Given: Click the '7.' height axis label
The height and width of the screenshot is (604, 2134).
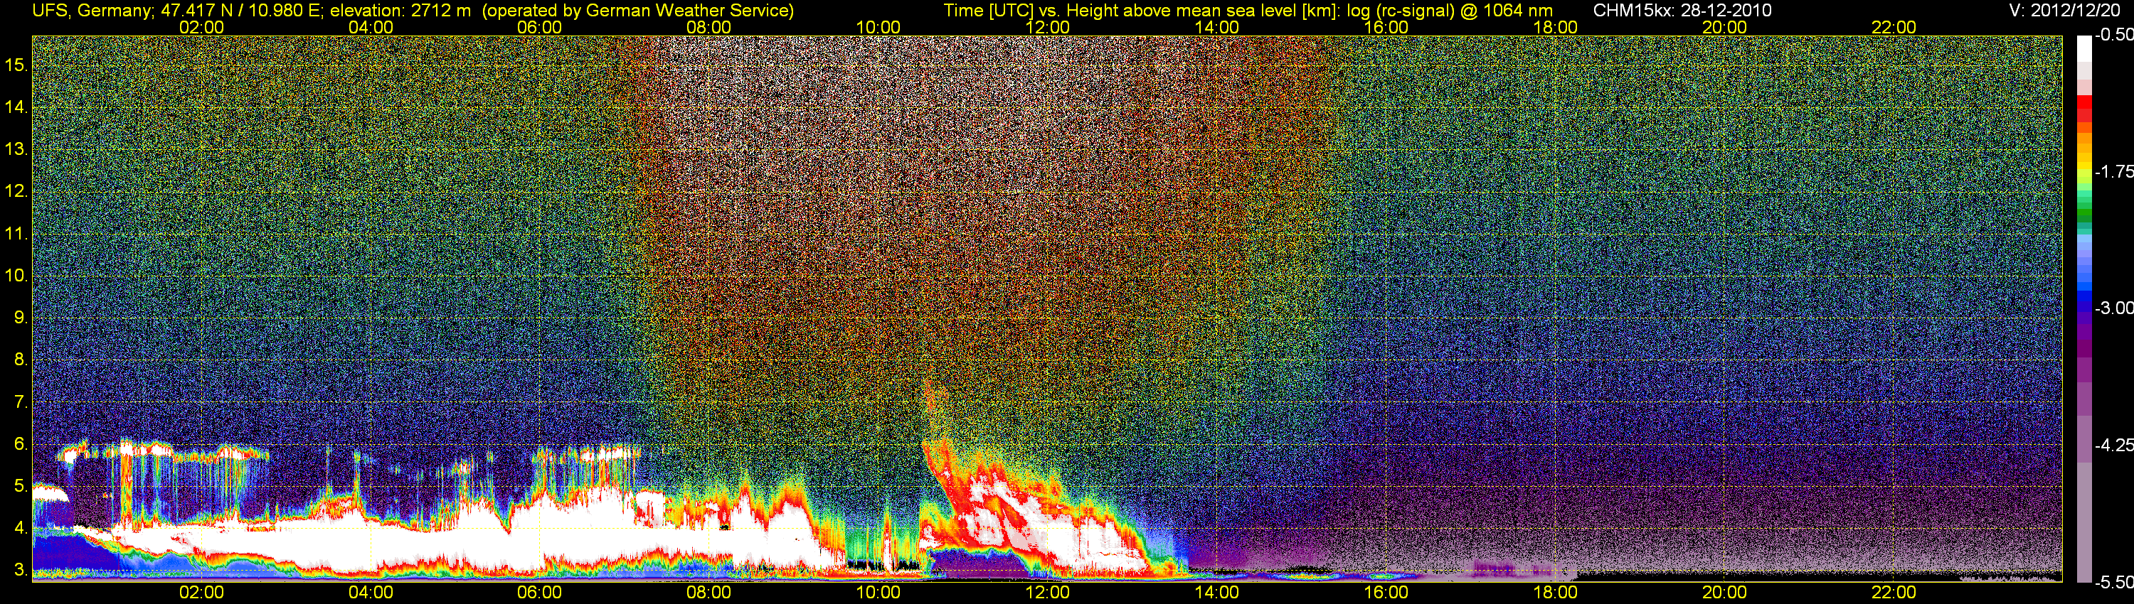Looking at the screenshot, I should (x=21, y=402).
